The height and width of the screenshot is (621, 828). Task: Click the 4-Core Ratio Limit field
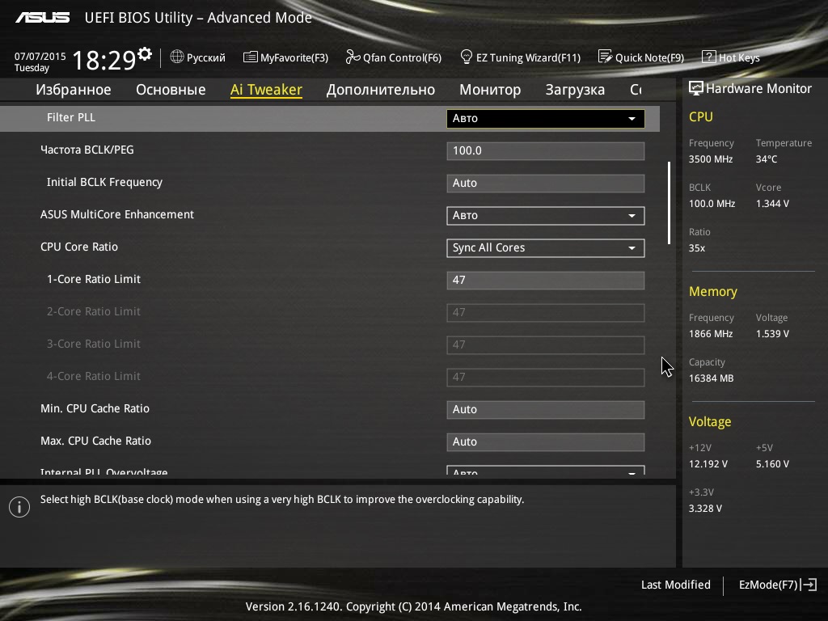pyautogui.click(x=546, y=377)
